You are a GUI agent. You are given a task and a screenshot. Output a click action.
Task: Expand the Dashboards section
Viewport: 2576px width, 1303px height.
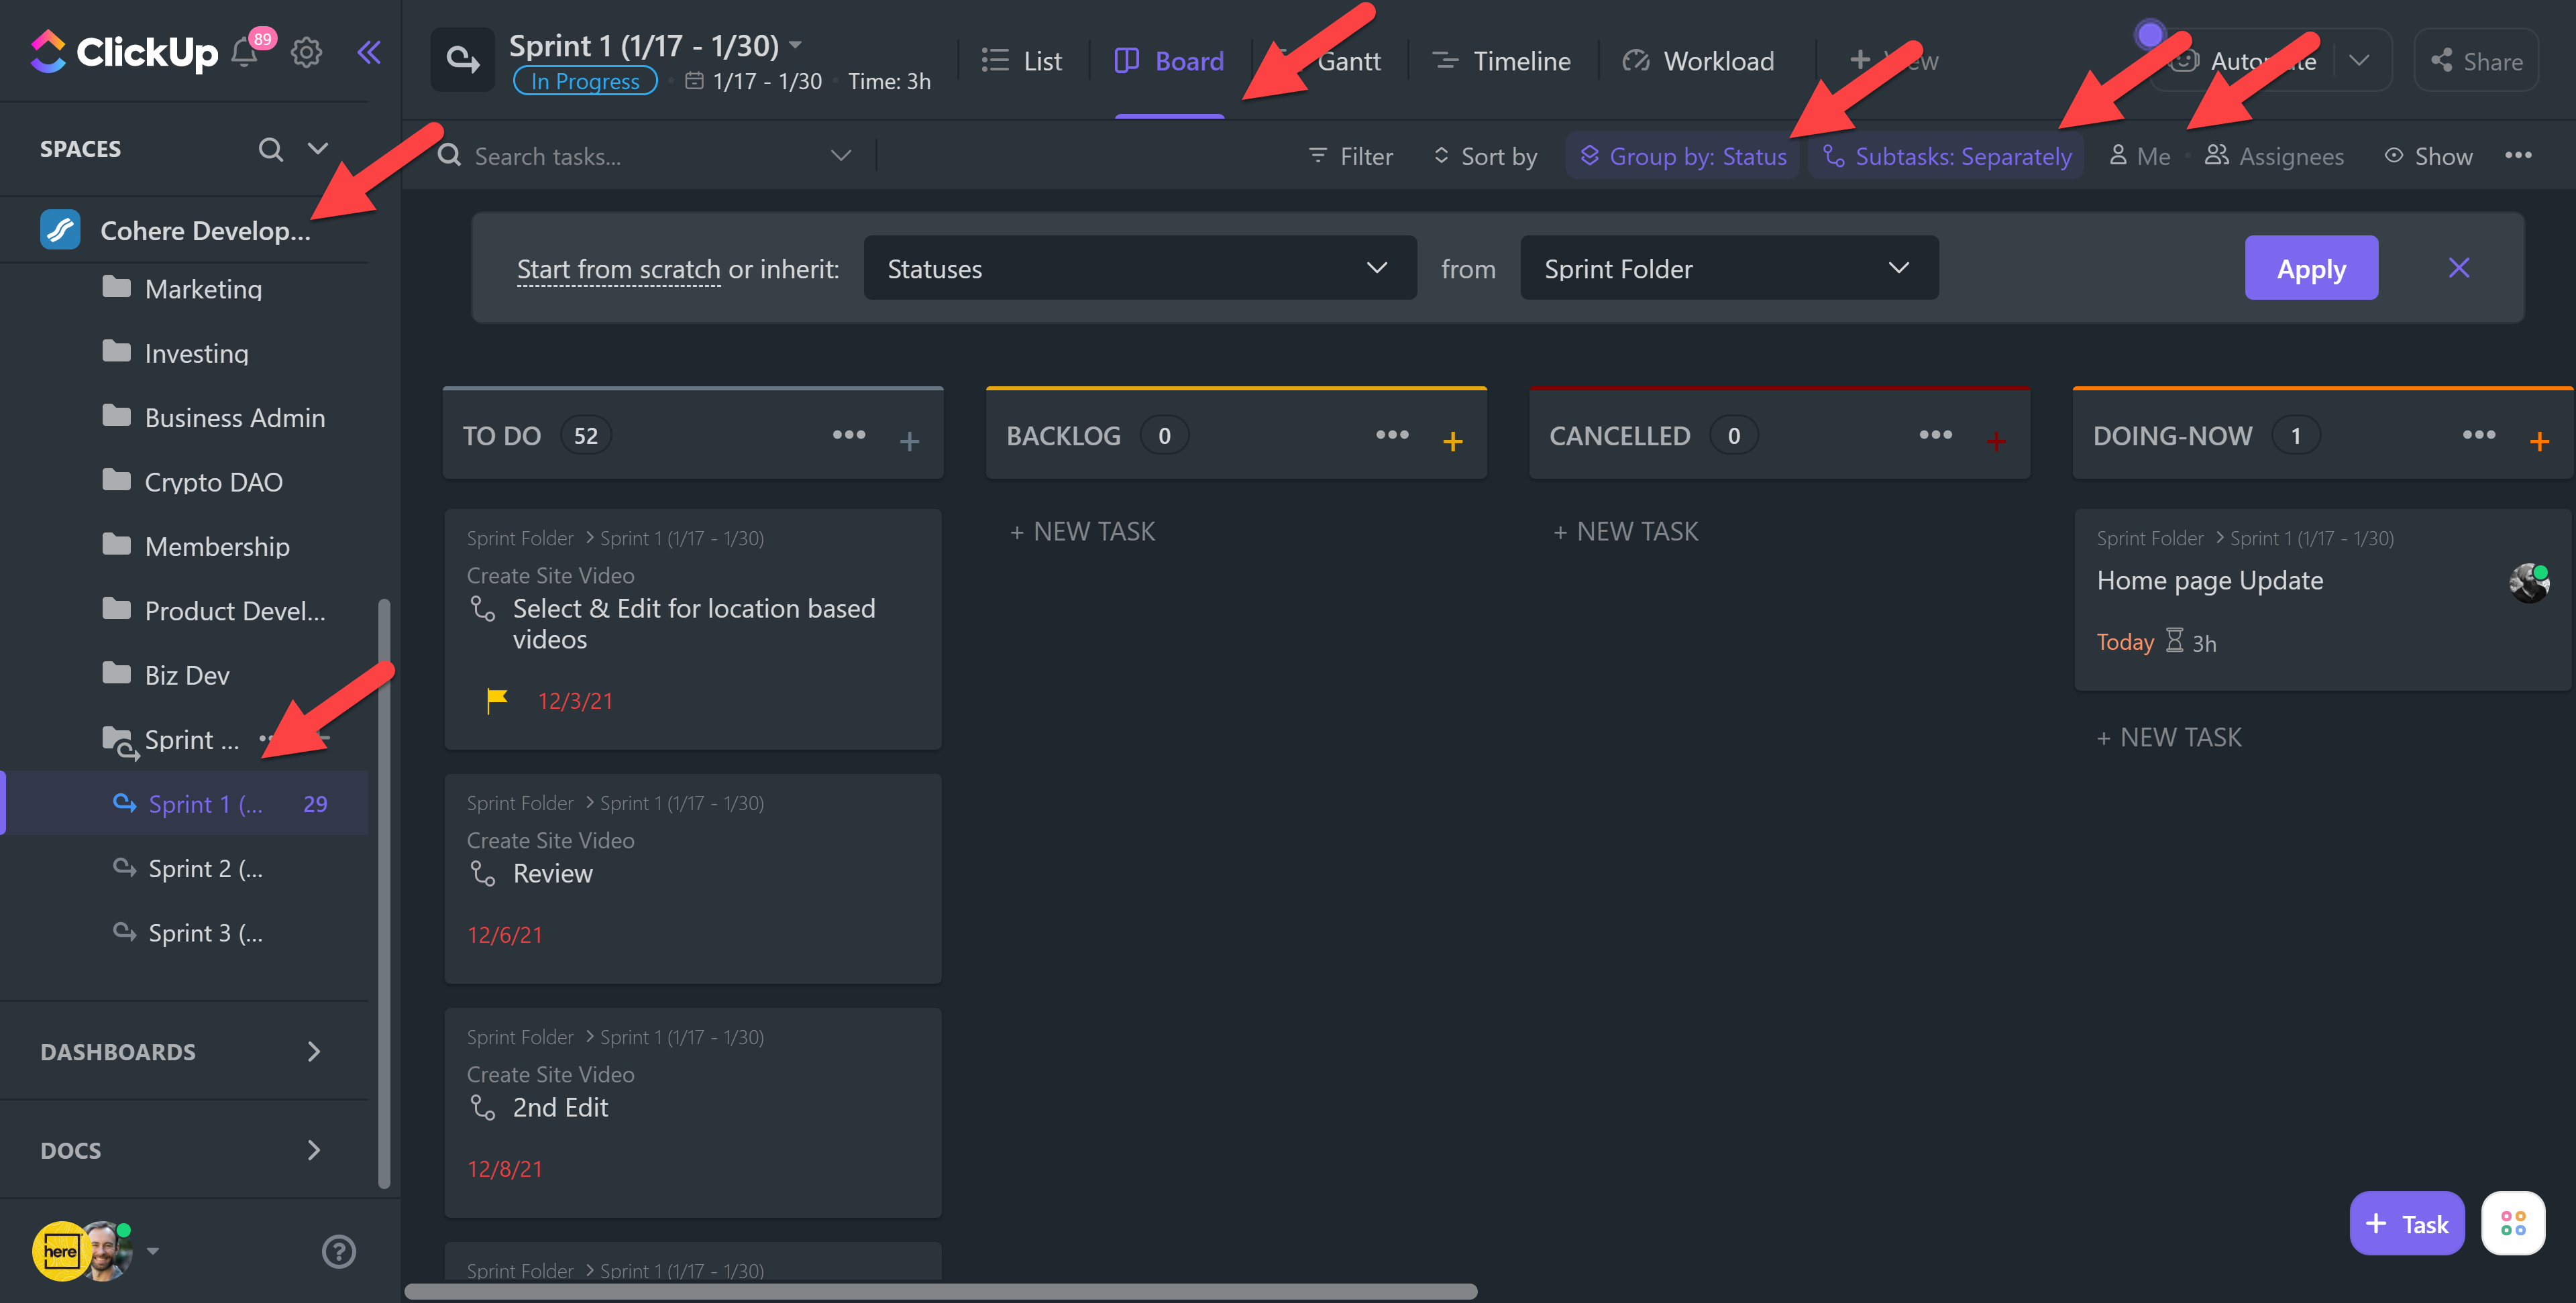pos(180,1051)
